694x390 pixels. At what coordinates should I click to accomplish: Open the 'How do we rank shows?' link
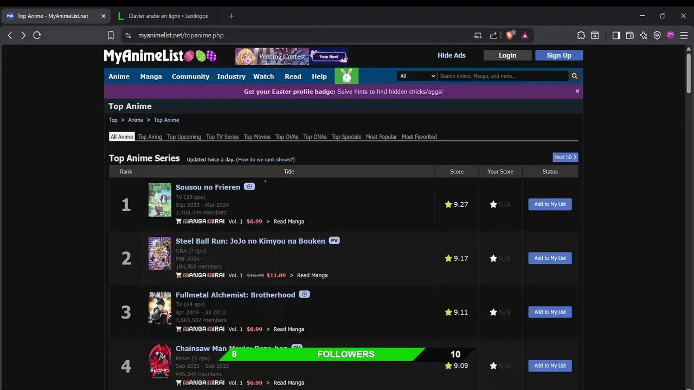click(266, 160)
